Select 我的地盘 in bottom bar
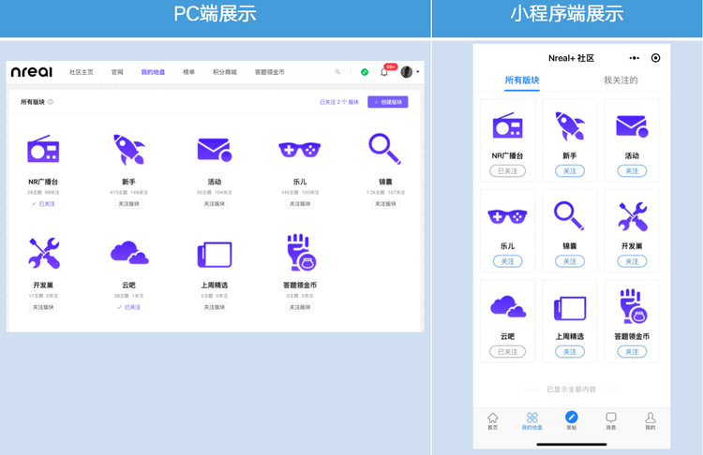Image resolution: width=703 pixels, height=455 pixels. pos(532,421)
